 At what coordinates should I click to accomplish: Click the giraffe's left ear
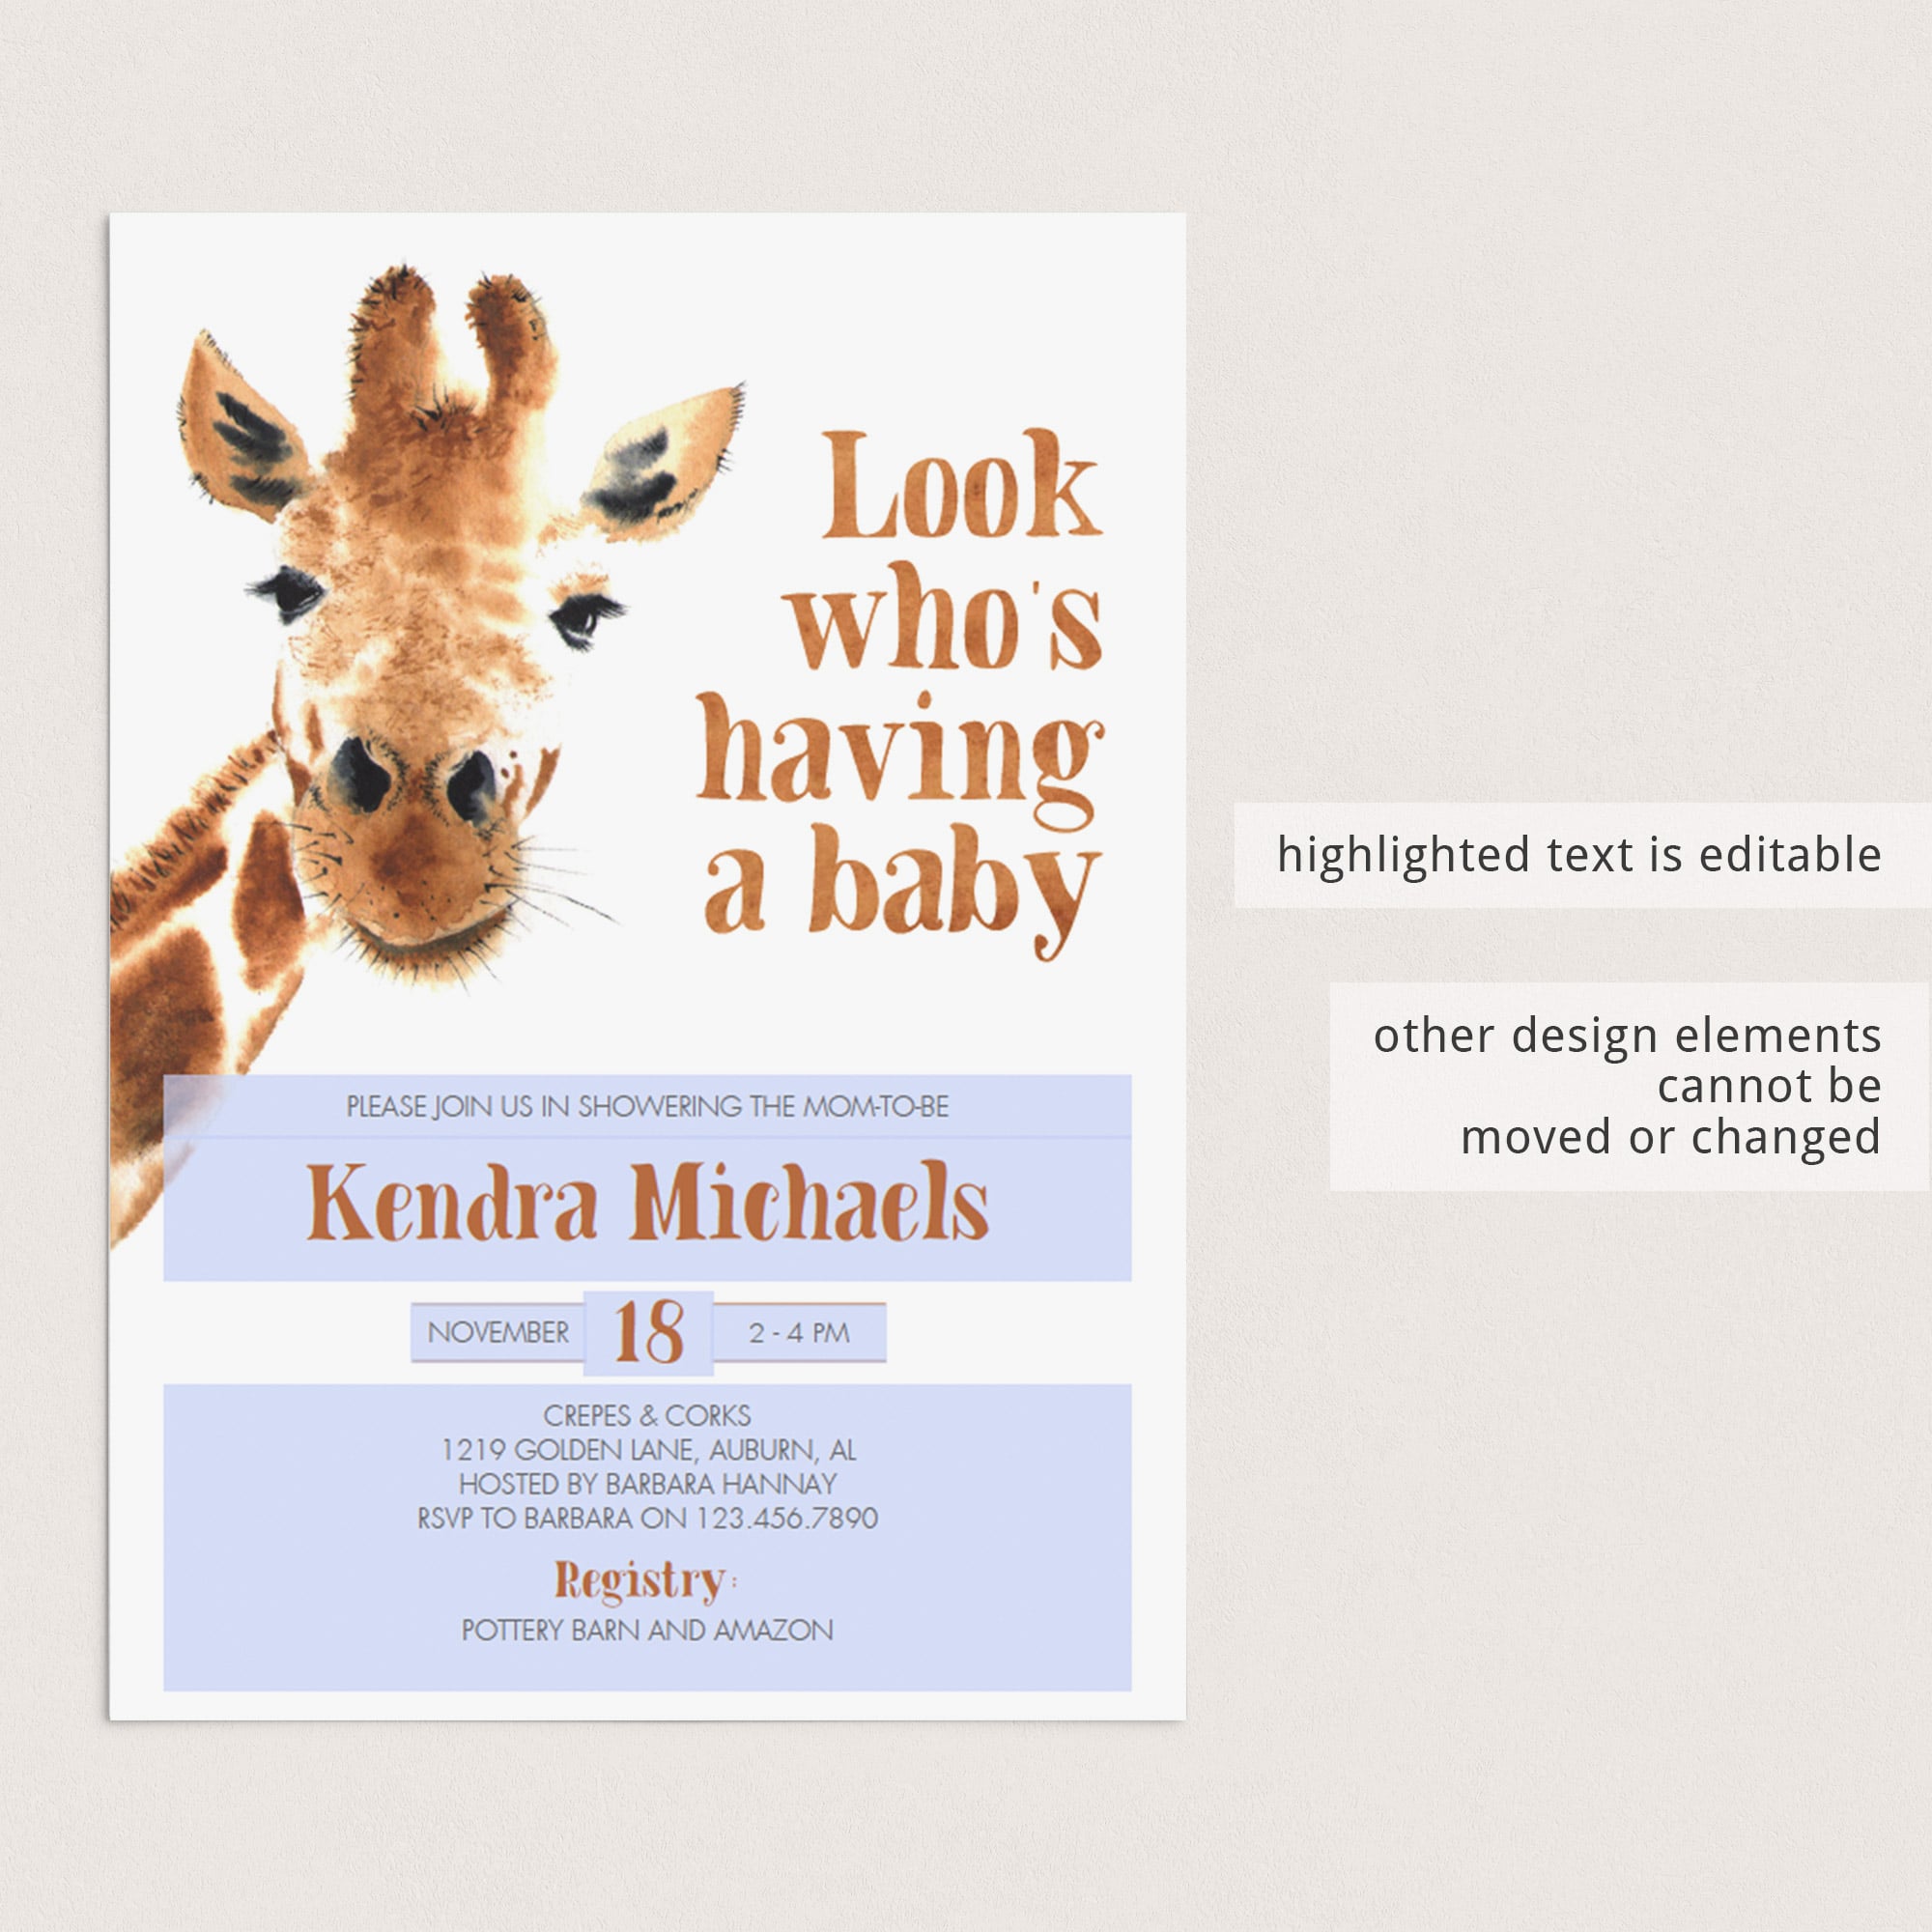click(x=245, y=428)
